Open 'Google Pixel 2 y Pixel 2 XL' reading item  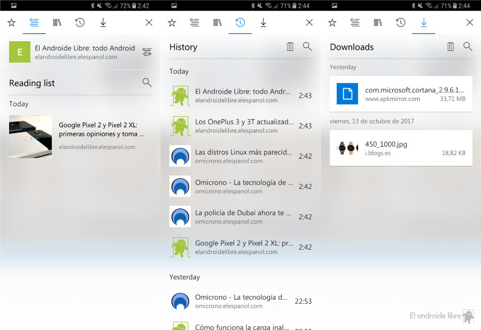click(x=80, y=136)
